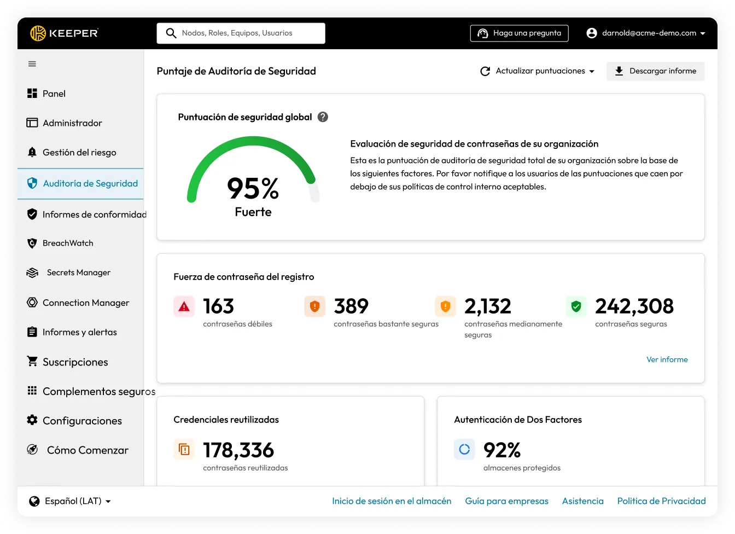This screenshot has width=735, height=534.
Task: Click the 2,132 contraseñas medianamente seguras value
Action: click(x=488, y=306)
